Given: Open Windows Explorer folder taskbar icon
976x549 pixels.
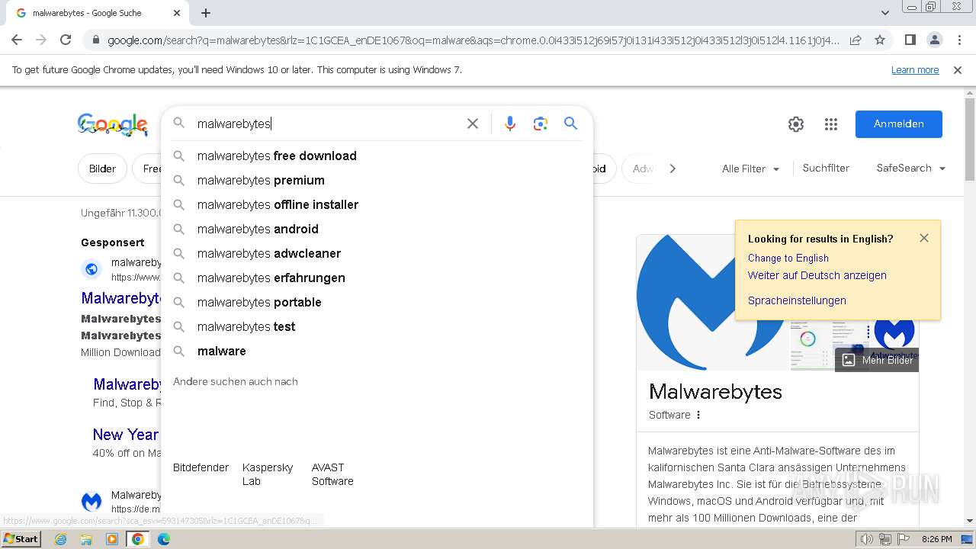Looking at the screenshot, I should coord(86,539).
